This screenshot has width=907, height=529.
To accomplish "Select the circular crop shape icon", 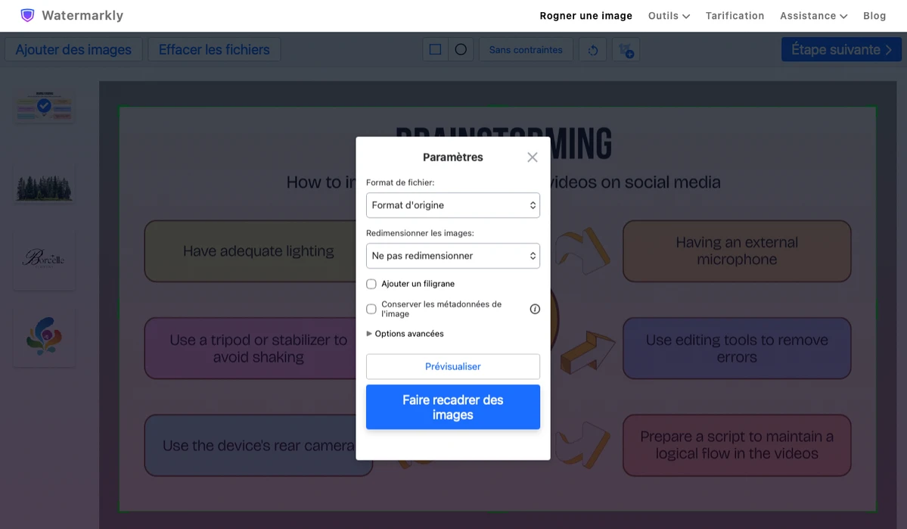I will click(x=461, y=50).
